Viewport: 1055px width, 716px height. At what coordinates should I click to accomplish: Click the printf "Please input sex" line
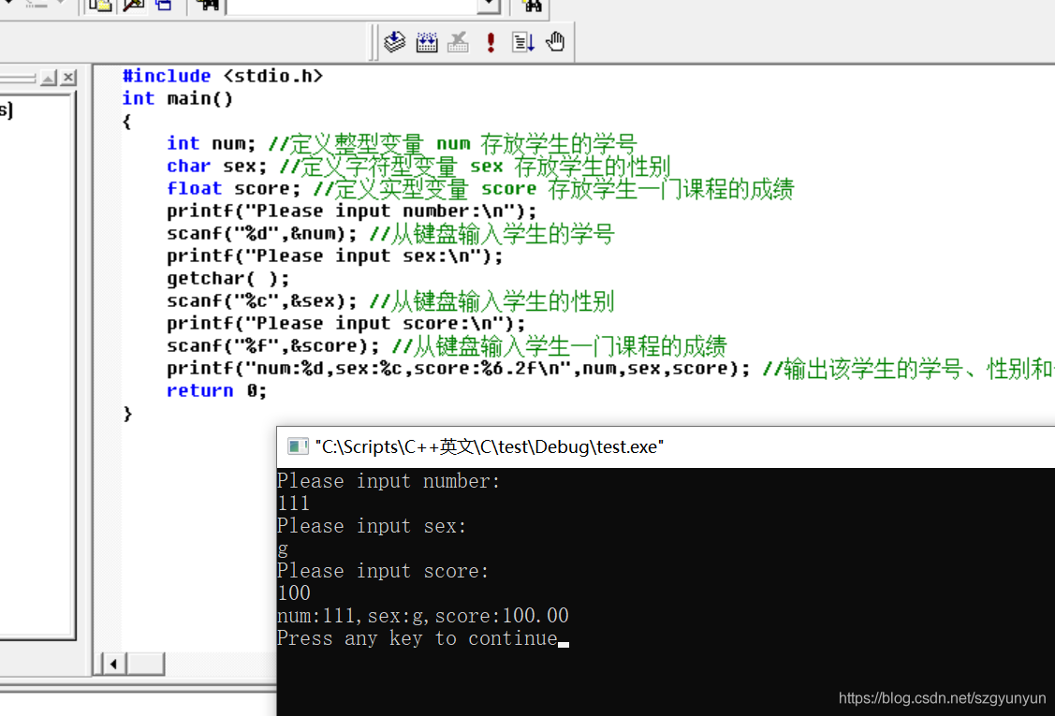(x=334, y=256)
